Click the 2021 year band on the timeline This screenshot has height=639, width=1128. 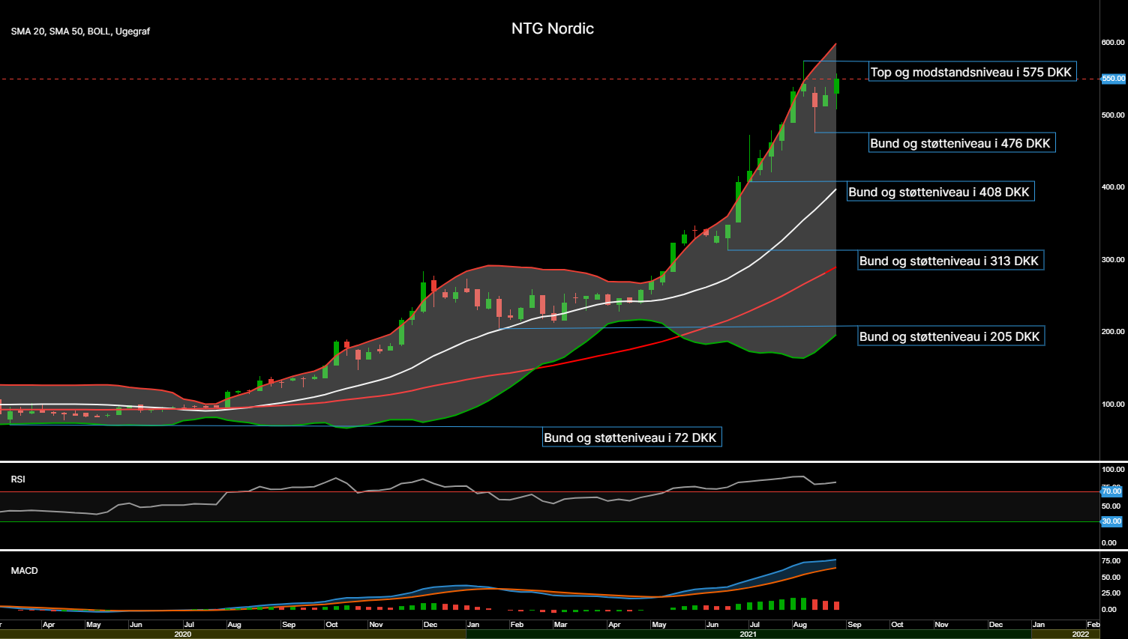[x=748, y=635]
